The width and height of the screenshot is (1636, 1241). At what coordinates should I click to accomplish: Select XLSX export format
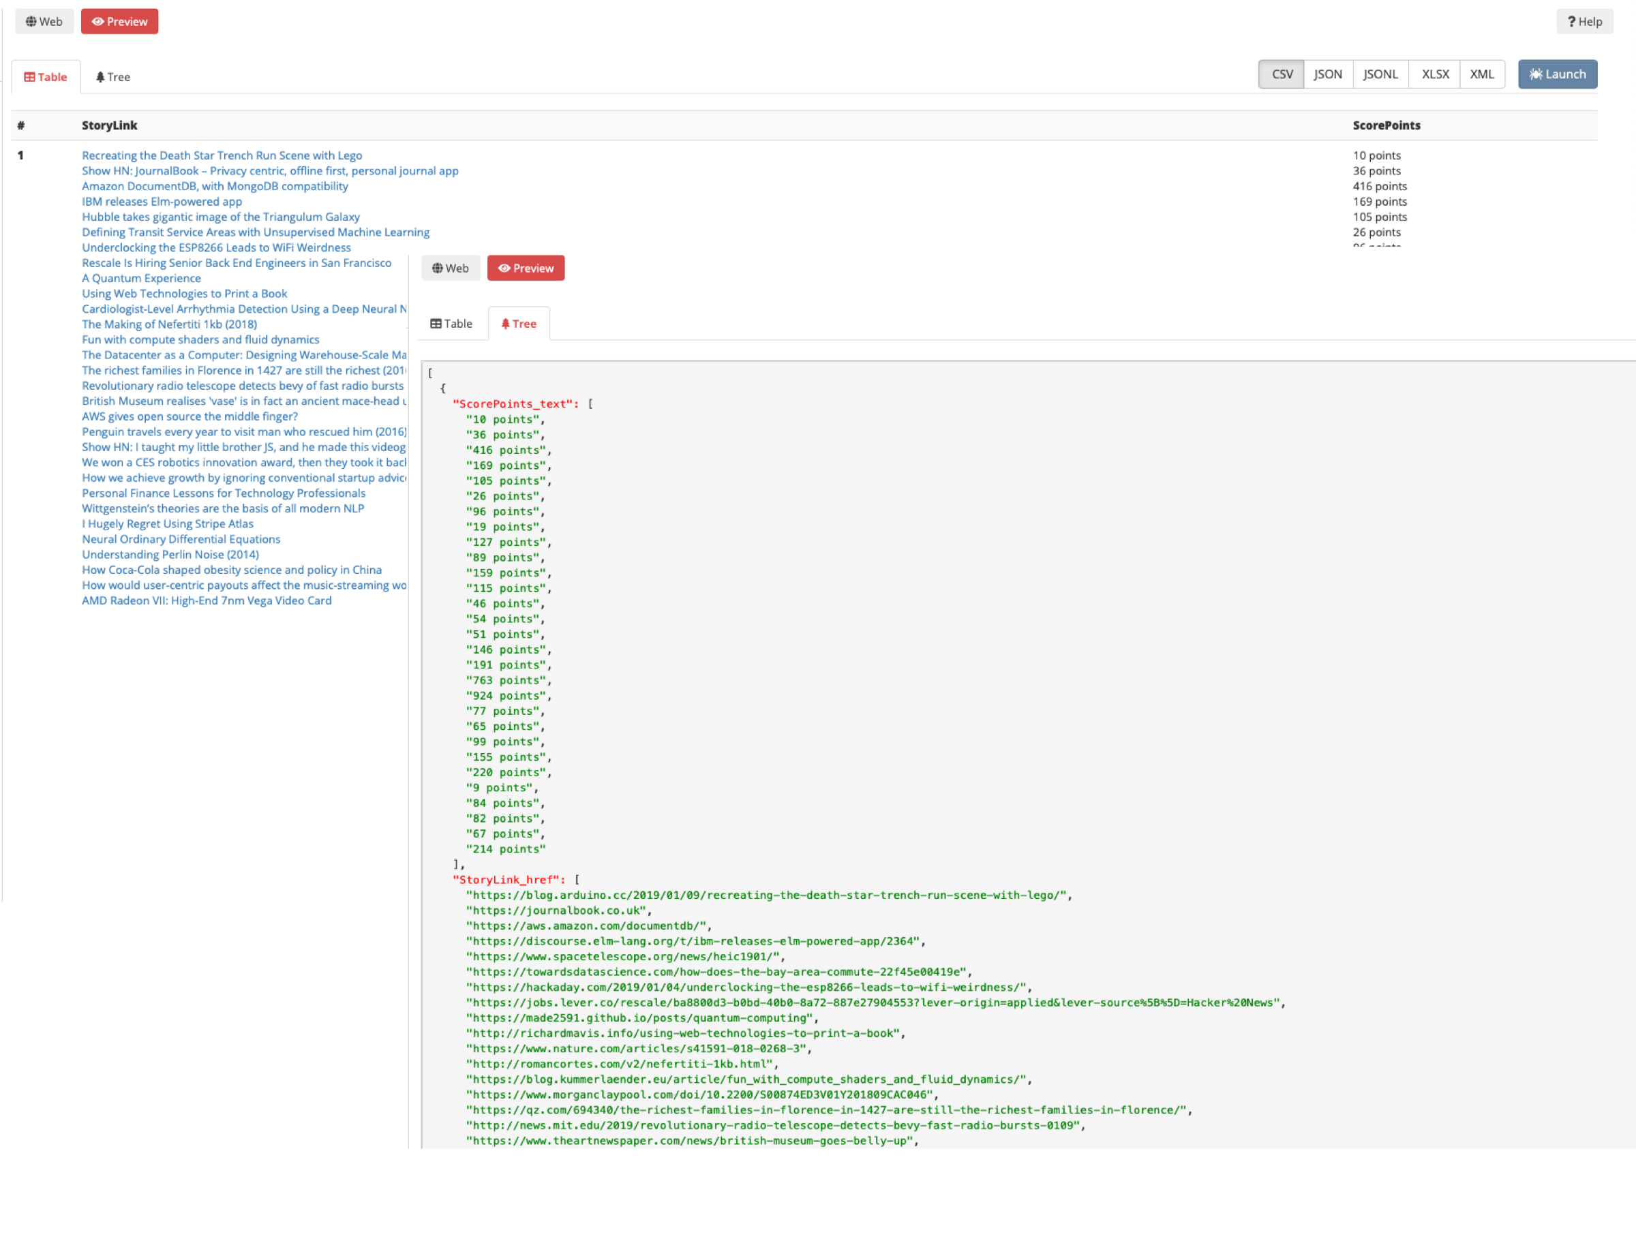[x=1435, y=74]
